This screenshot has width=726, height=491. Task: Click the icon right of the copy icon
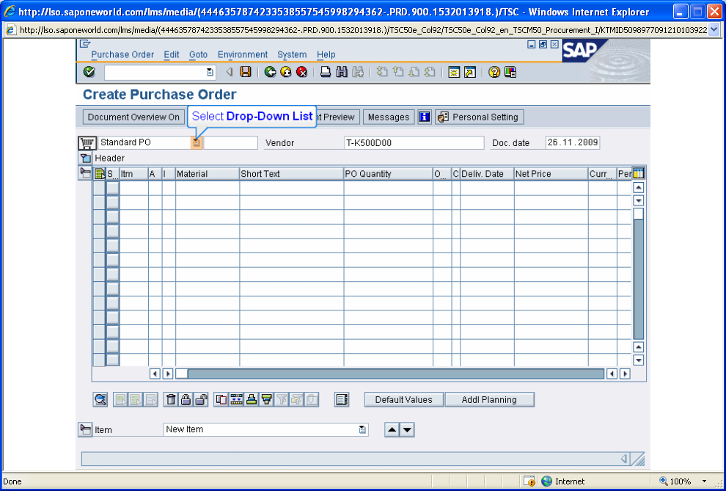[x=237, y=399]
